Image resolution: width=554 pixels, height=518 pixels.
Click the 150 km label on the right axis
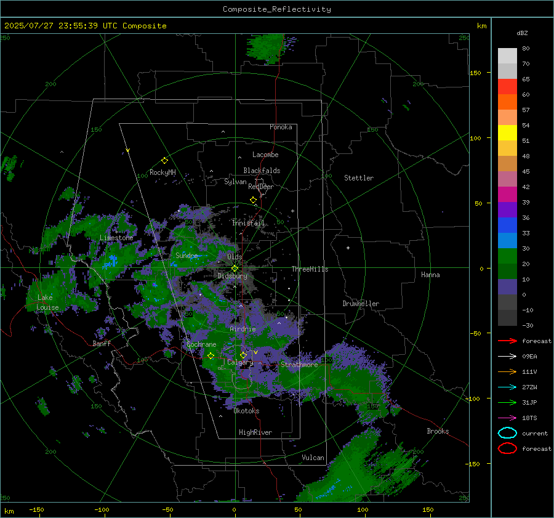click(x=476, y=73)
